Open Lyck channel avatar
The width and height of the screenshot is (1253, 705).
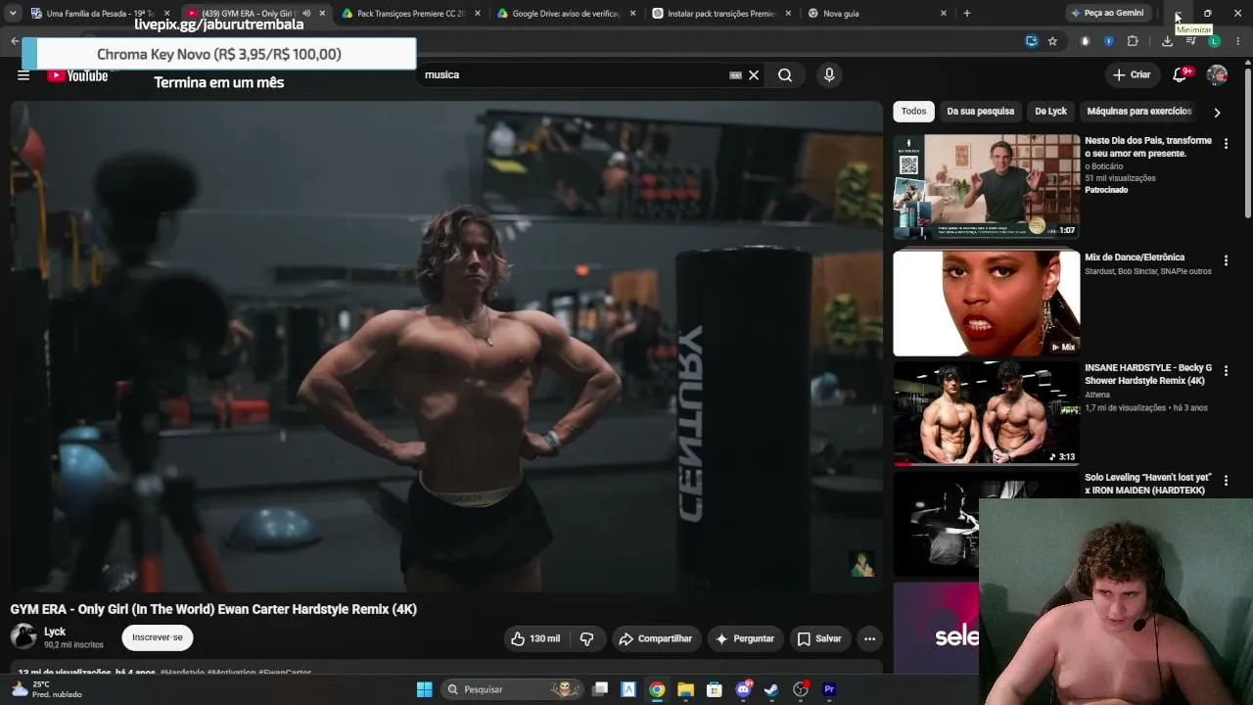coord(23,636)
